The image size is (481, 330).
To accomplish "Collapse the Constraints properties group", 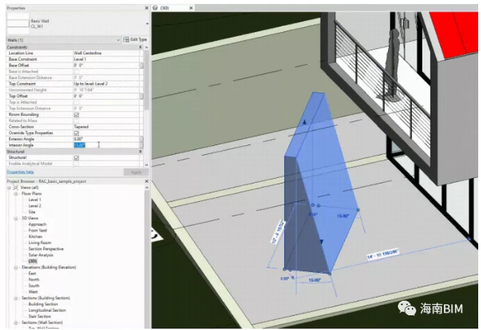I will click(x=140, y=47).
